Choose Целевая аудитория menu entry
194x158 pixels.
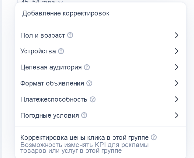pos(51,67)
